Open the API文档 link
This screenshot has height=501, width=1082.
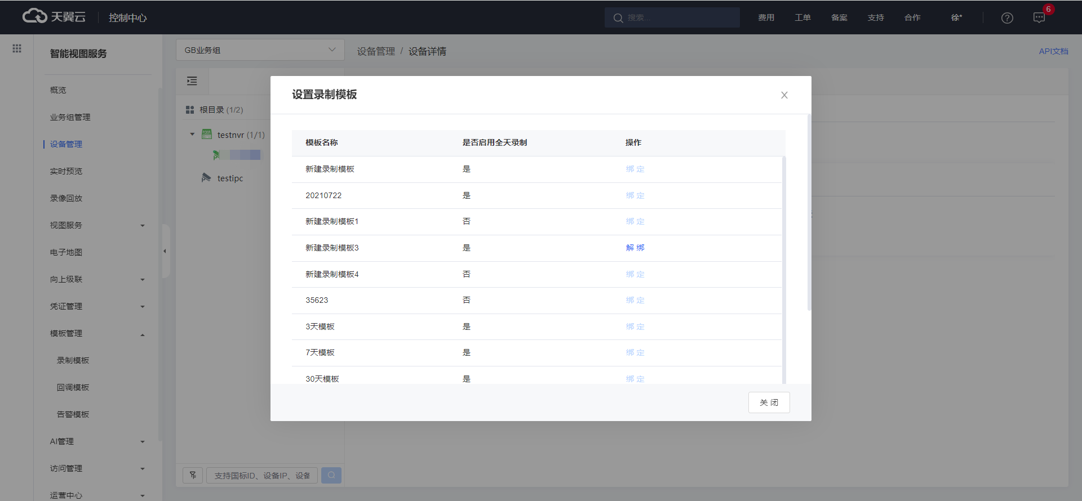[1053, 51]
